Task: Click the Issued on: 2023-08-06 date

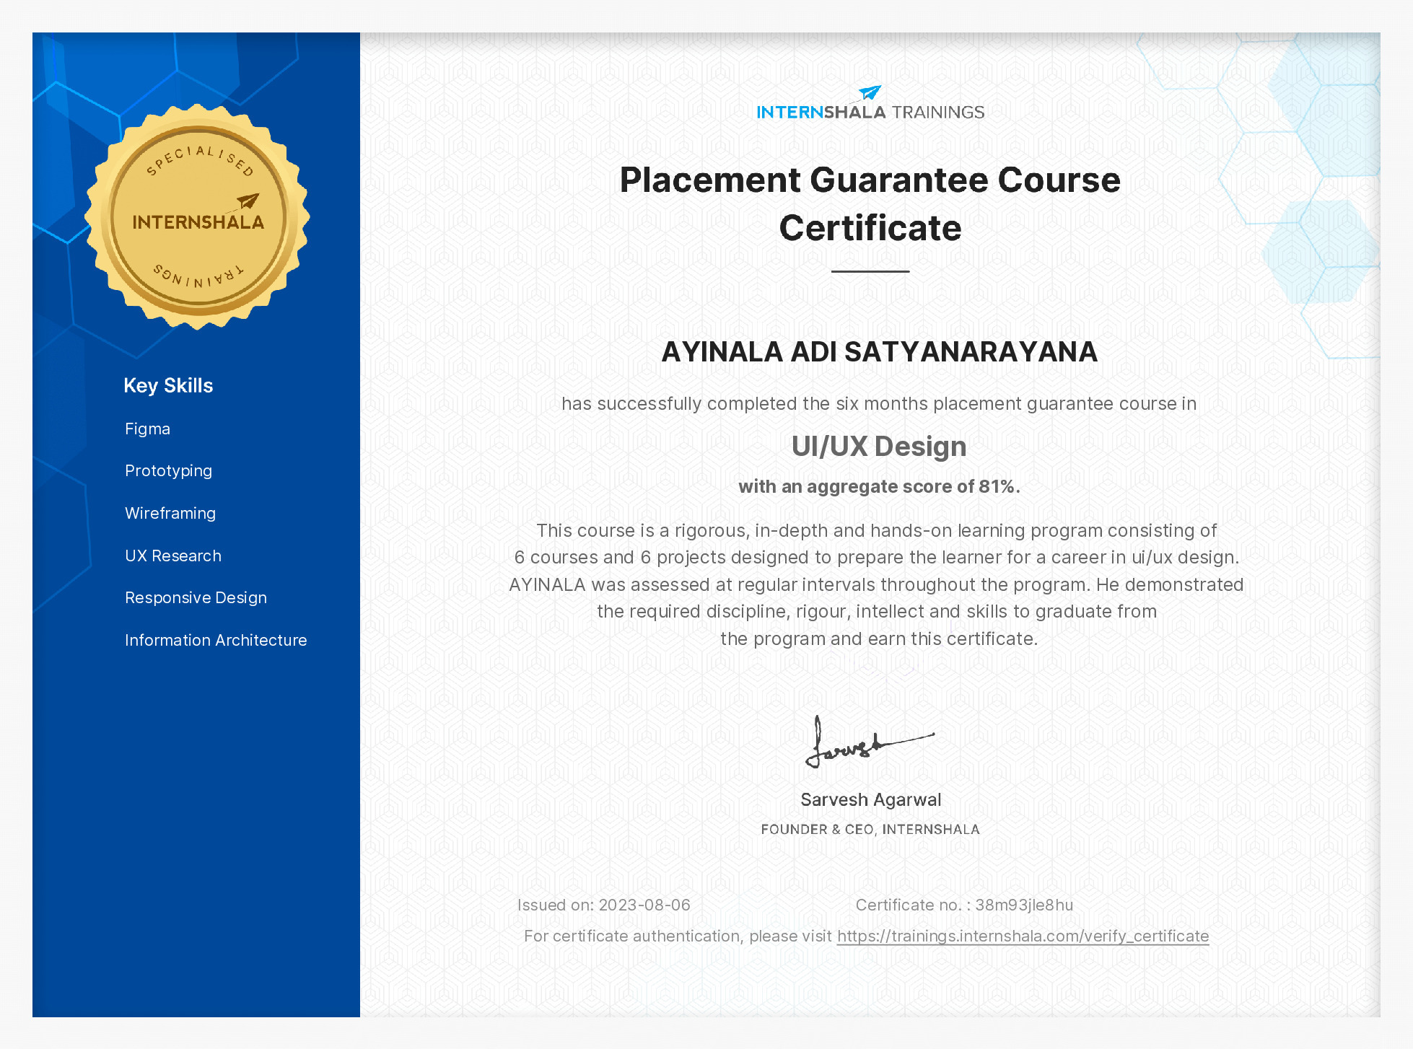Action: [x=604, y=905]
